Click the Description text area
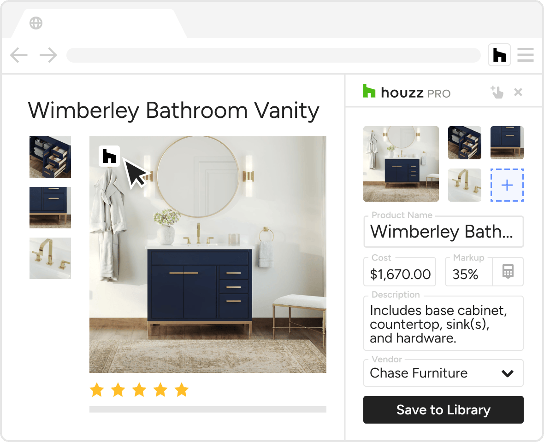The image size is (544, 442). pos(443,323)
